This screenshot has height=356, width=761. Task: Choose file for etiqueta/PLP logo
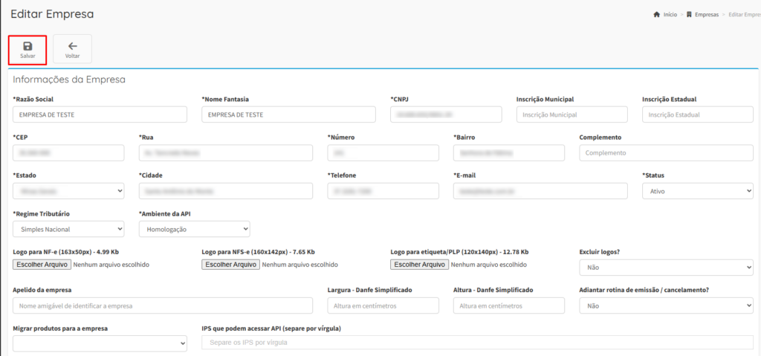coord(419,265)
